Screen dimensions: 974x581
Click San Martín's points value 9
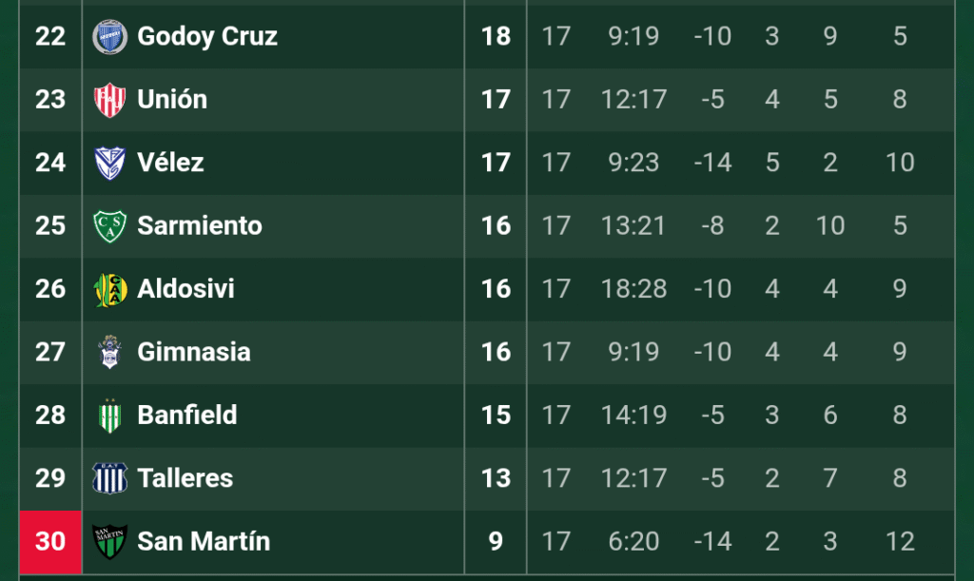(x=496, y=541)
